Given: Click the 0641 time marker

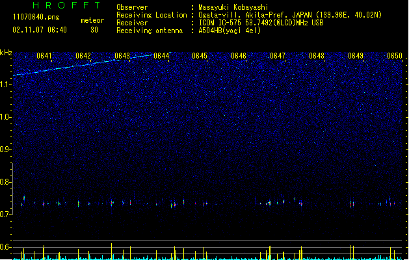Looking at the screenshot, I should (x=44, y=56).
